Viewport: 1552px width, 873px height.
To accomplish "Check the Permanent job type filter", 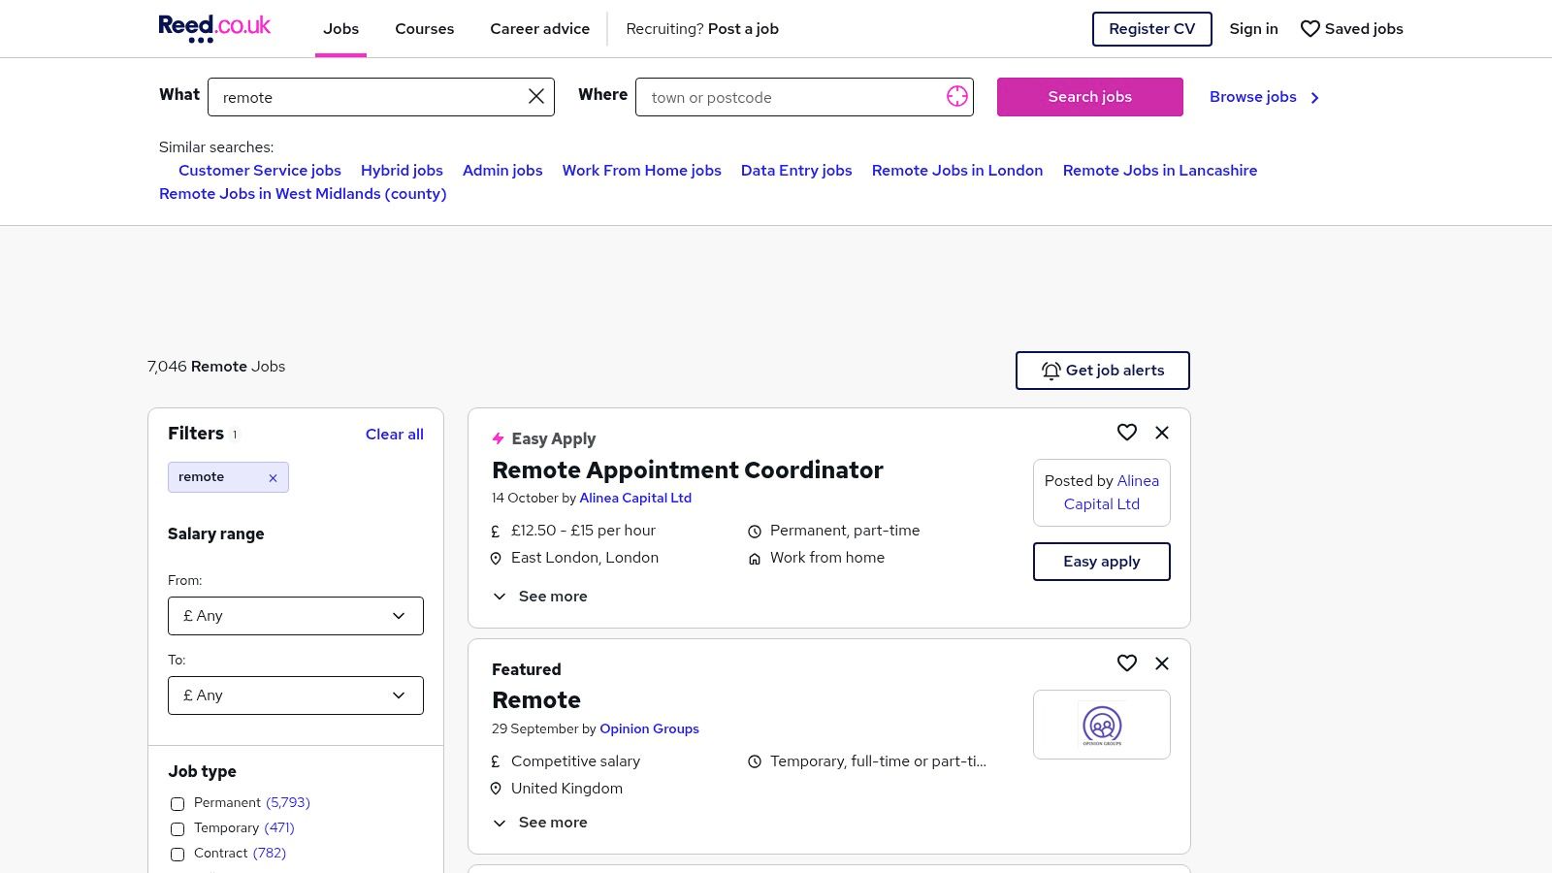I will pyautogui.click(x=178, y=804).
